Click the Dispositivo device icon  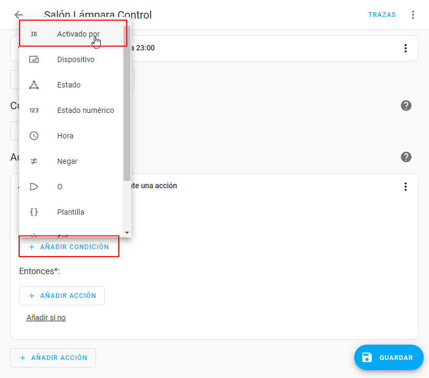(34, 59)
